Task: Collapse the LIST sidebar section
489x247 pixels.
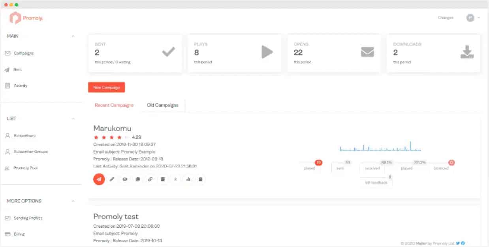Action: pyautogui.click(x=73, y=119)
